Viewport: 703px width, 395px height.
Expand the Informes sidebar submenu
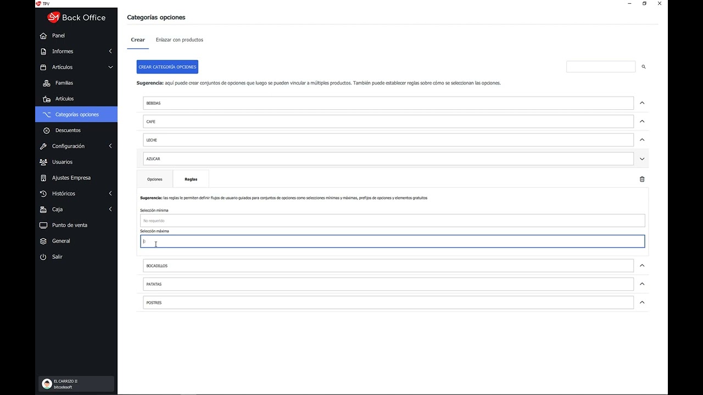point(110,52)
